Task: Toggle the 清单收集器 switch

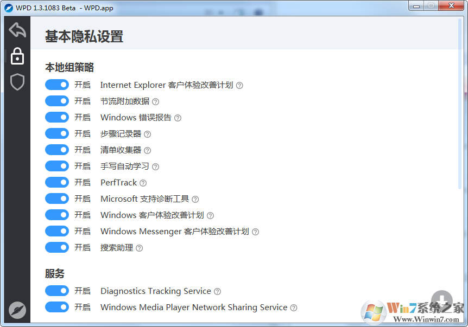Action: [x=57, y=150]
